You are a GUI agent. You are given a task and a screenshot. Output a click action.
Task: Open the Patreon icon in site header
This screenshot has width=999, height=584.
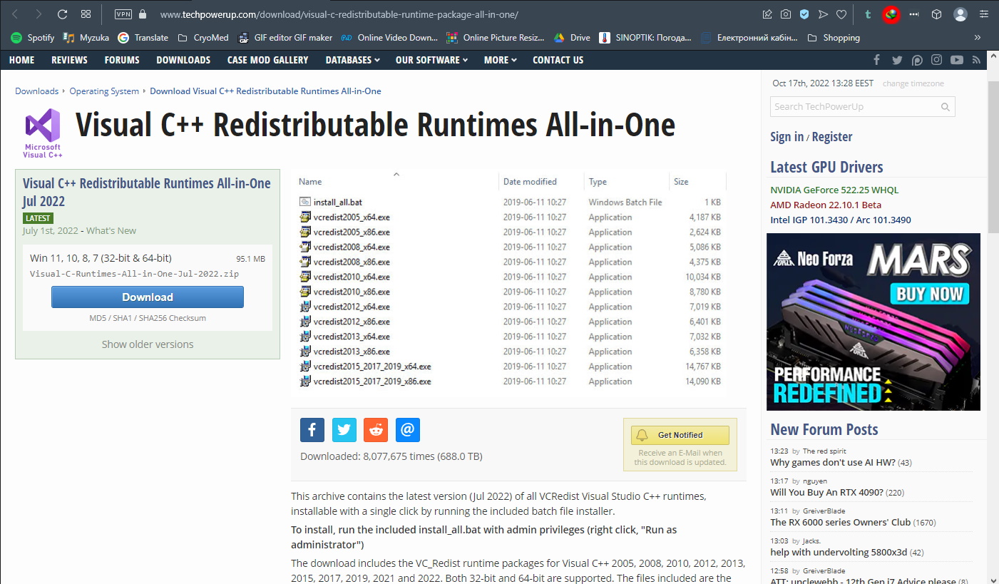pyautogui.click(x=917, y=60)
